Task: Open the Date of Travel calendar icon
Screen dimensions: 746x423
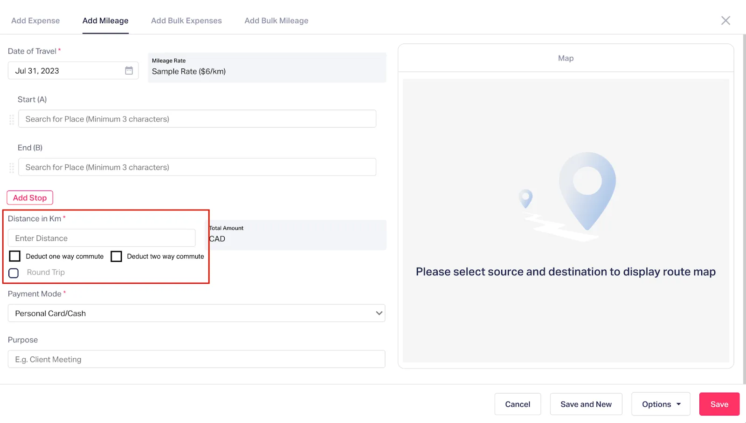Action: pyautogui.click(x=129, y=70)
